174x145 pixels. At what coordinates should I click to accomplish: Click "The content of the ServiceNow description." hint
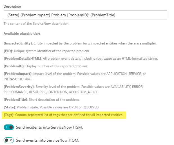coord(36,24)
